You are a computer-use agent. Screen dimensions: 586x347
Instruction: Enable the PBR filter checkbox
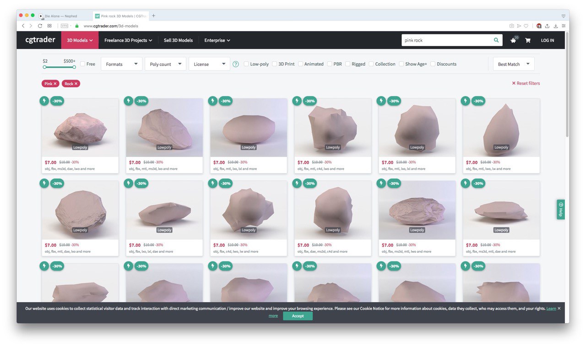pyautogui.click(x=330, y=64)
